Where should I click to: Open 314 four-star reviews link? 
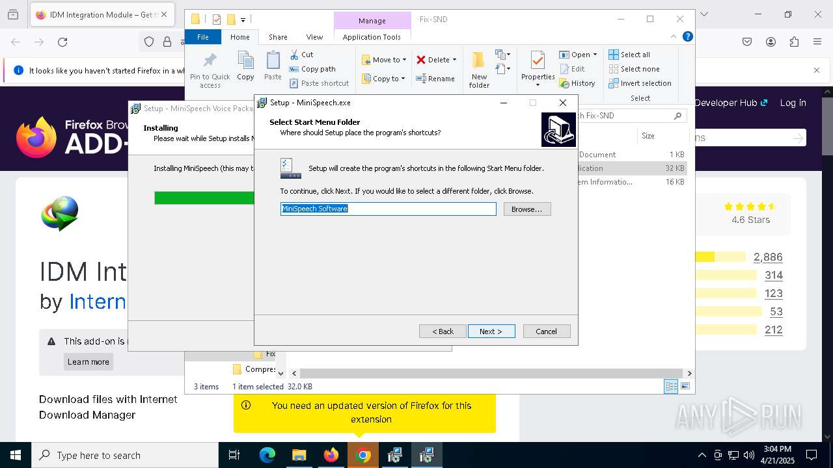pyautogui.click(x=773, y=276)
